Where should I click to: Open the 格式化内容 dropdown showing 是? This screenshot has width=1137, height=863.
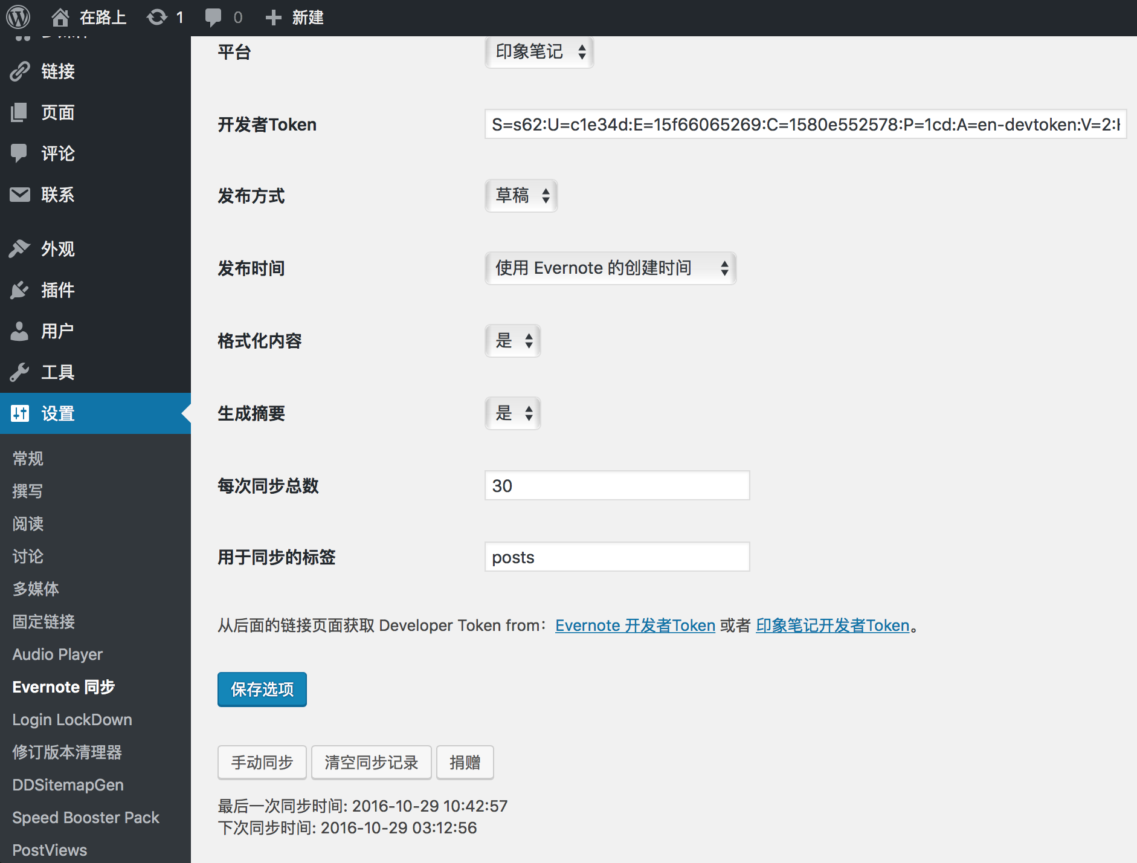click(x=513, y=341)
